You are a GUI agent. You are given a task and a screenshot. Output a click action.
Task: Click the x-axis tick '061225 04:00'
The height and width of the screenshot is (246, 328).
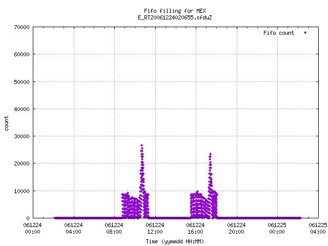(318, 229)
